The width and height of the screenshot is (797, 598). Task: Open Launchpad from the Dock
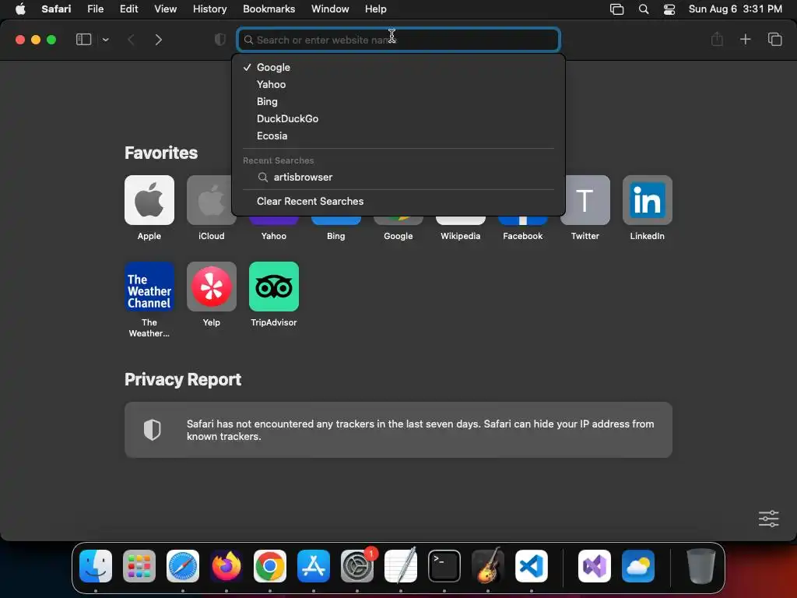click(x=139, y=566)
